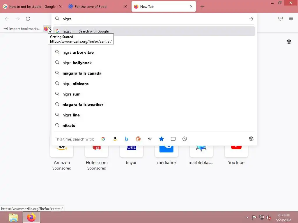Search this time in History
298x223 pixels.
click(x=185, y=139)
